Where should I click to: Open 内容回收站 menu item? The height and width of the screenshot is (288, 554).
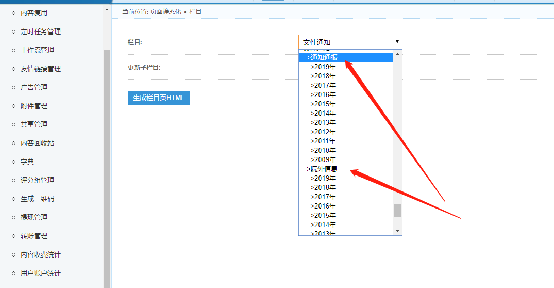(37, 143)
